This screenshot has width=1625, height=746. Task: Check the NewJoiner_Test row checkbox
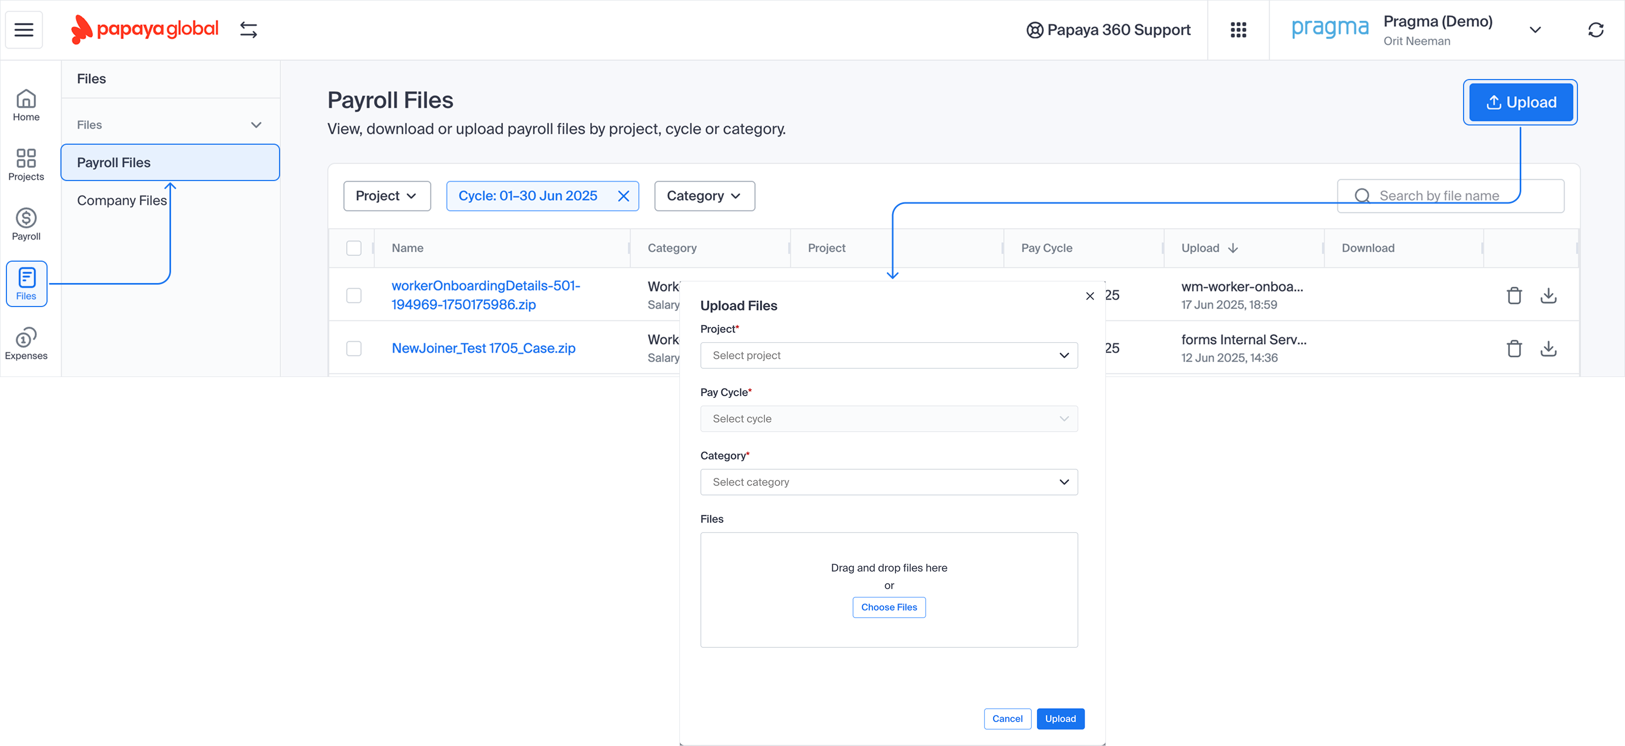pyautogui.click(x=354, y=348)
